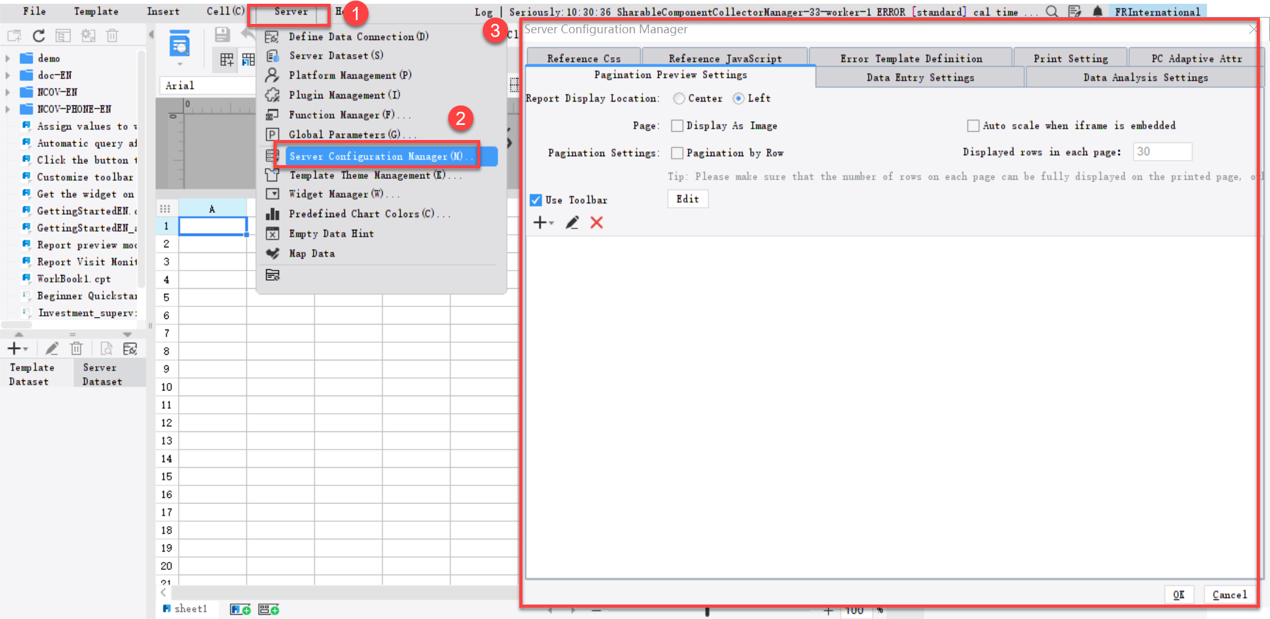The width and height of the screenshot is (1270, 619).
Task: Open the Arial font dropdown
Action: coord(207,85)
